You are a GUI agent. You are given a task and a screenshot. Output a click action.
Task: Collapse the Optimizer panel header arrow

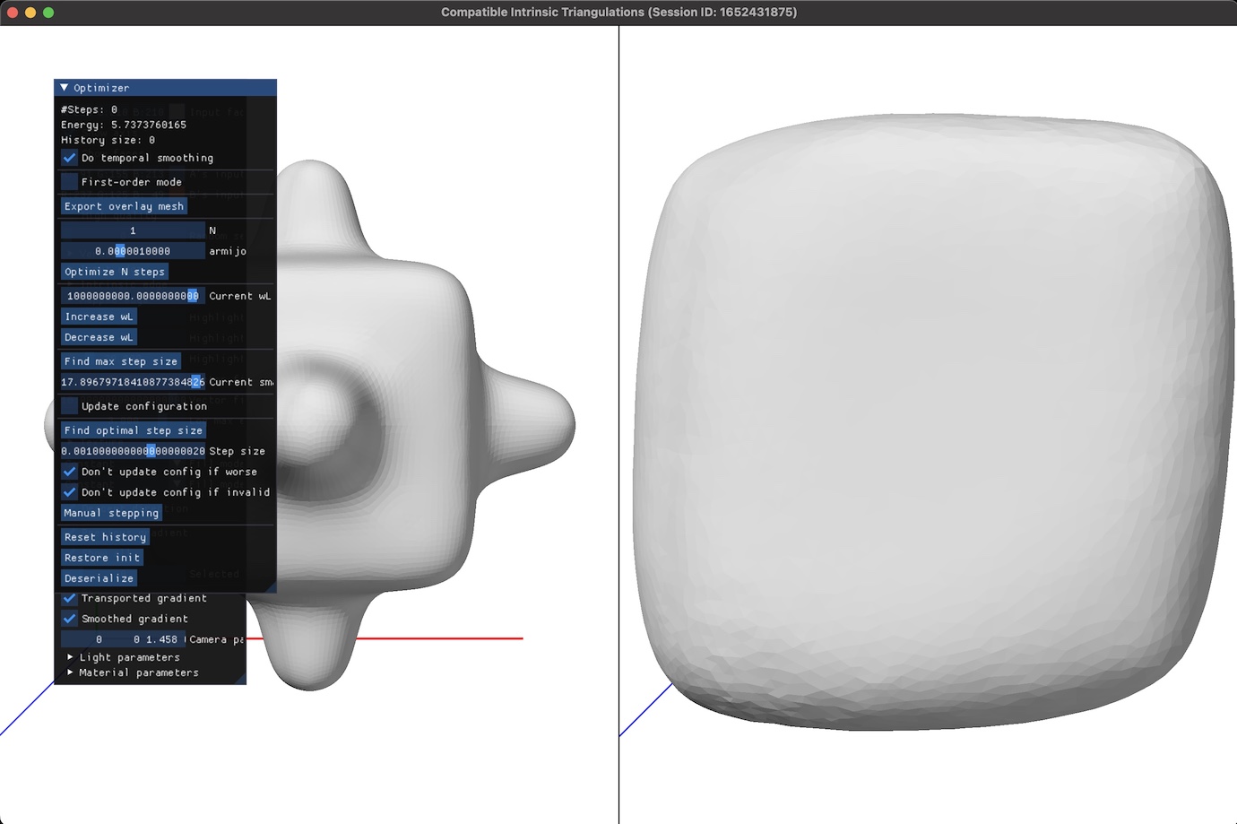click(65, 88)
